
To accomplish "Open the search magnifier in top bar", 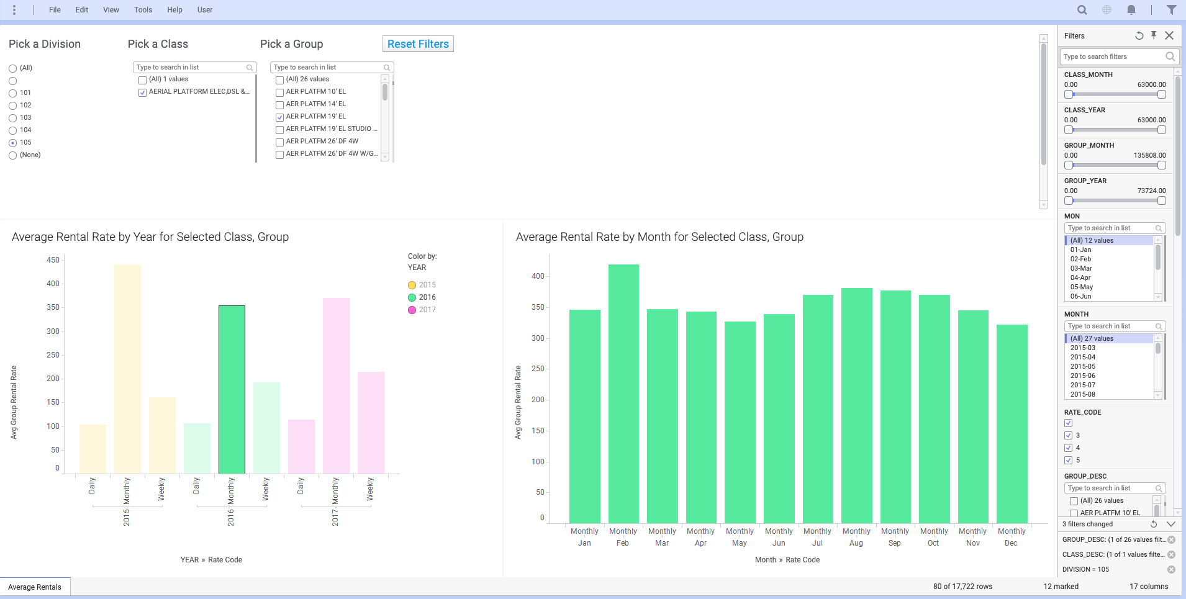I will coord(1082,10).
